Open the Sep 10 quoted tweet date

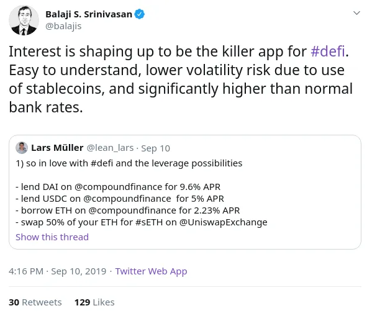pyautogui.click(x=155, y=148)
